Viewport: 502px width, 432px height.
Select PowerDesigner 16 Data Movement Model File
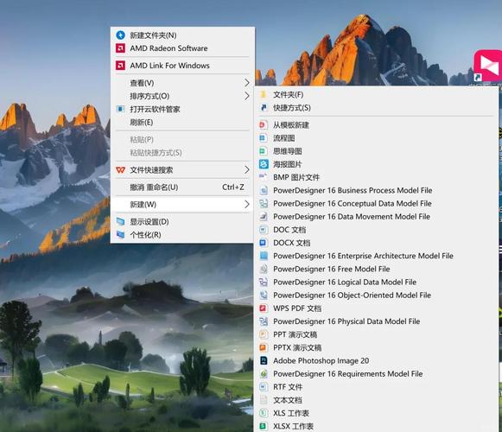pyautogui.click(x=376, y=217)
